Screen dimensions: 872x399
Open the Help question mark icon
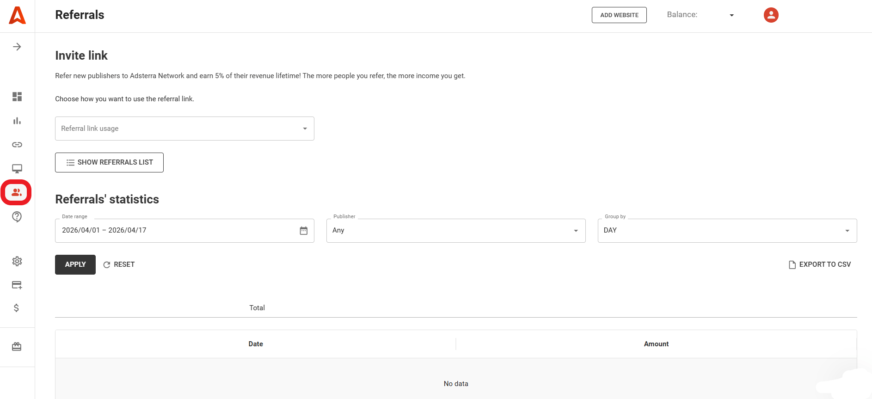pyautogui.click(x=17, y=217)
